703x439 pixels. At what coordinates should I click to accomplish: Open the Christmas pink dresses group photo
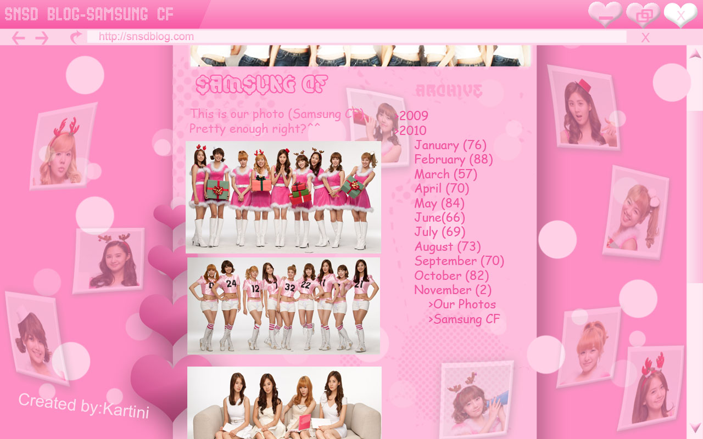click(x=283, y=197)
